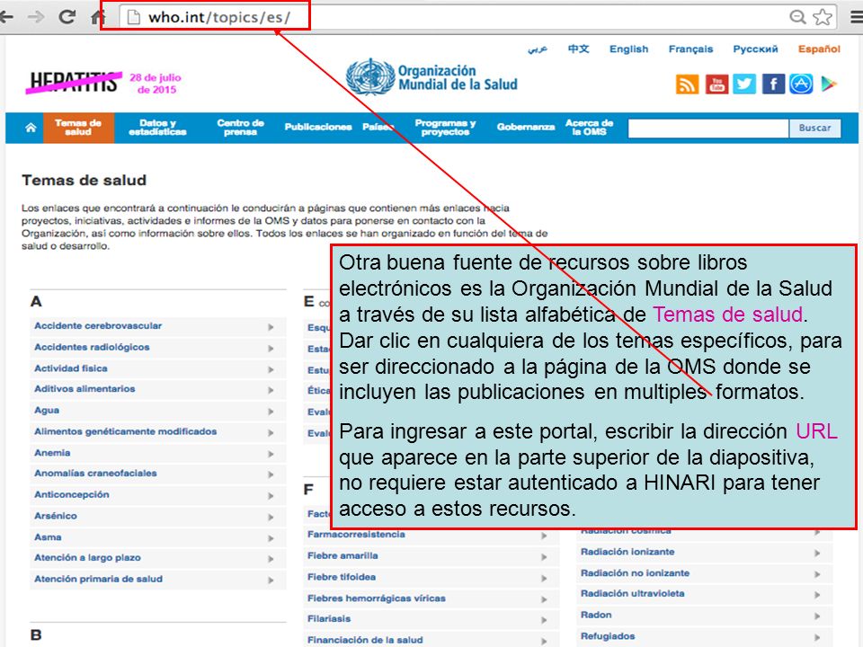The width and height of the screenshot is (863, 647).
Task: Open the browser hamburger menu
Action: [x=857, y=17]
